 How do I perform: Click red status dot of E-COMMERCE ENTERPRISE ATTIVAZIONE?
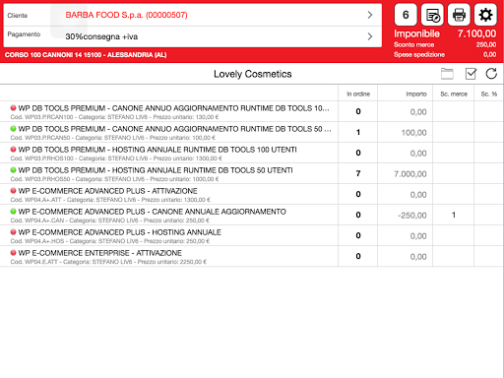(x=13, y=253)
